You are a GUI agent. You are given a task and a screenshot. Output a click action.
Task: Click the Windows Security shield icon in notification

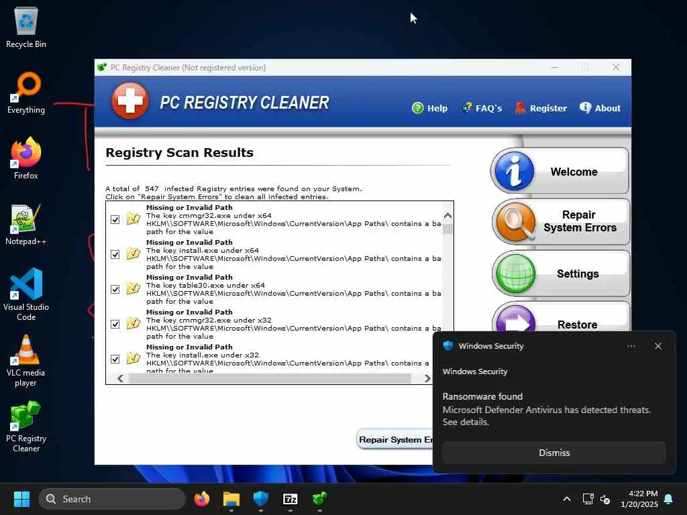pos(447,345)
